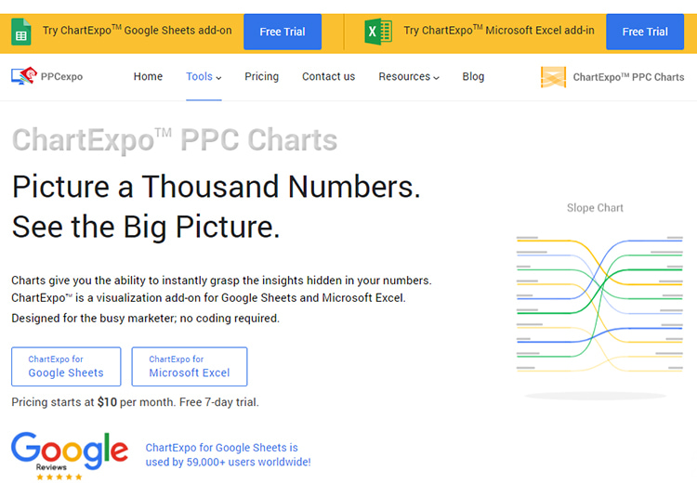Go to the Home menu item

pyautogui.click(x=148, y=76)
